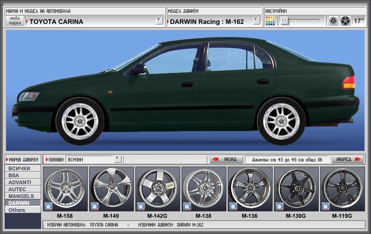Zoom the M-138 rim with magnifier icon
Image resolution: width=371 pixels, height=234 pixels.
pos(187,207)
